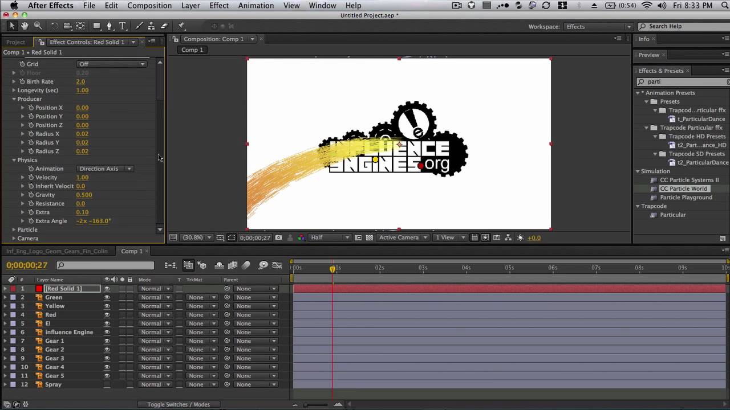Select the Particle Playground effect
Viewport: 730px width, 410px height.
tap(686, 198)
